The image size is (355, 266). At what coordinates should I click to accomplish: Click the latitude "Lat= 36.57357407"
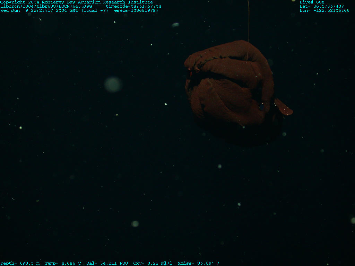point(322,6)
